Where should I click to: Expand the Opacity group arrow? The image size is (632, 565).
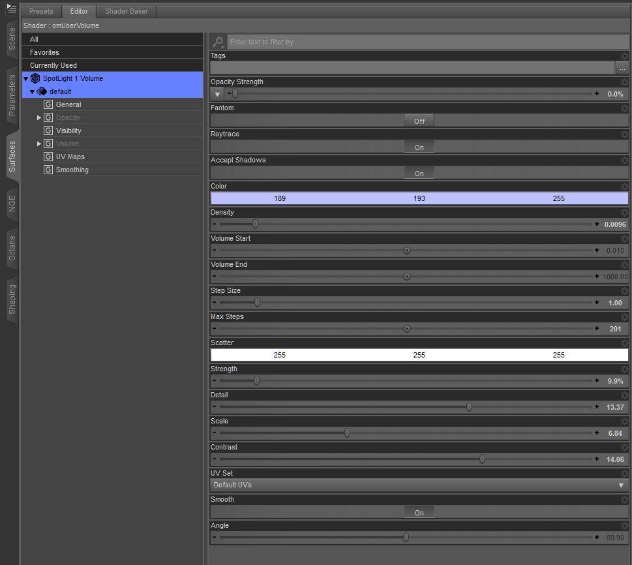point(39,117)
